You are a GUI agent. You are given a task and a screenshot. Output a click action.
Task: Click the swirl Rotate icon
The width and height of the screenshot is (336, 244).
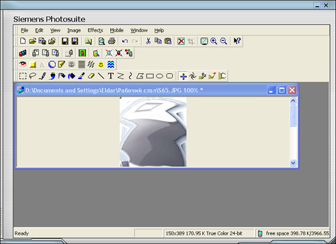pyautogui.click(x=193, y=76)
